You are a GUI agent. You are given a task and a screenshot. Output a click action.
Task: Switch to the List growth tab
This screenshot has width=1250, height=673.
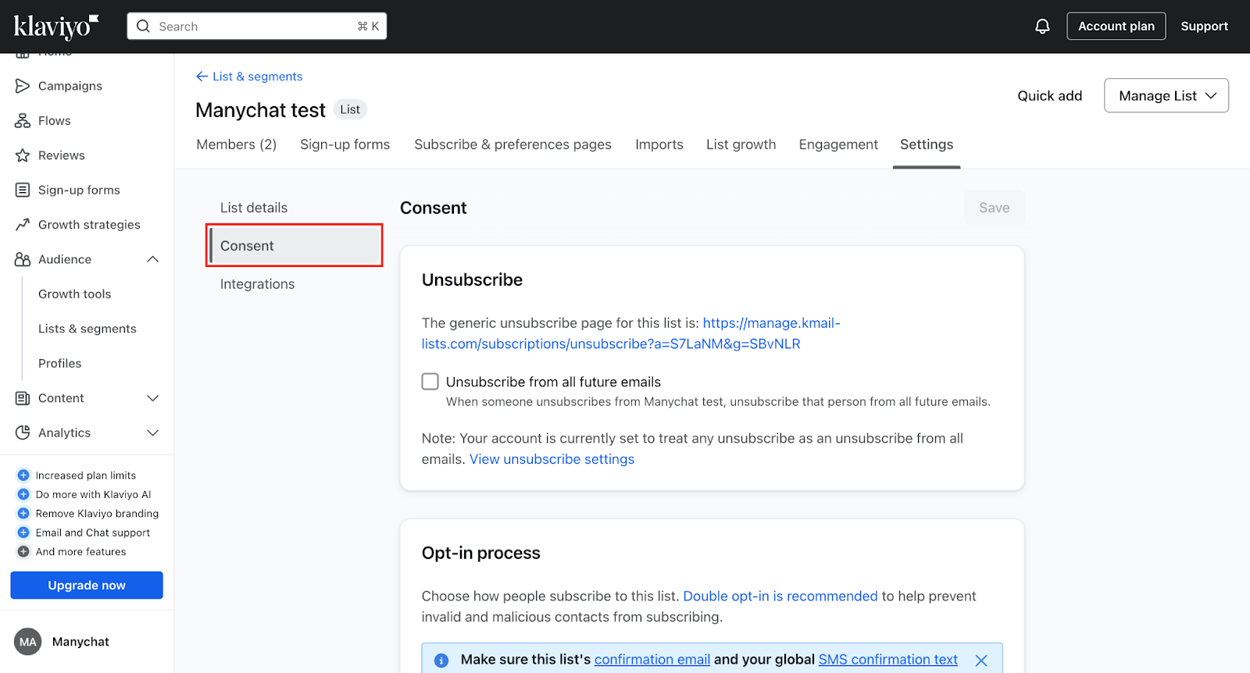click(x=741, y=144)
